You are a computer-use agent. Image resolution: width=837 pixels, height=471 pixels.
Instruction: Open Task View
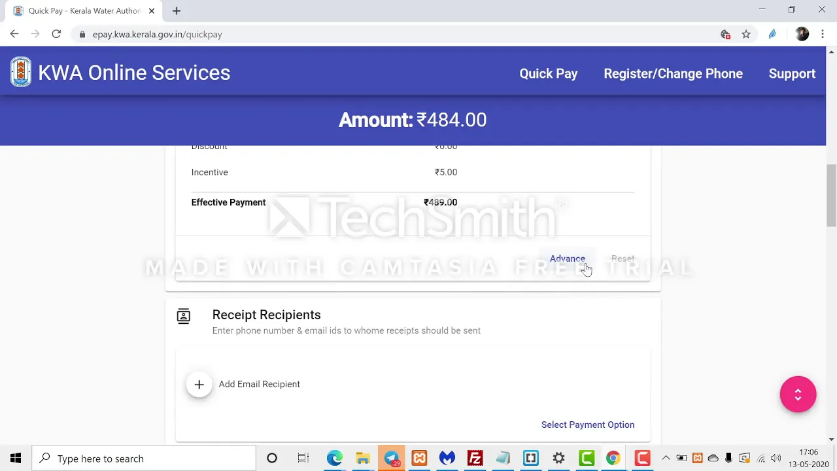303,459
